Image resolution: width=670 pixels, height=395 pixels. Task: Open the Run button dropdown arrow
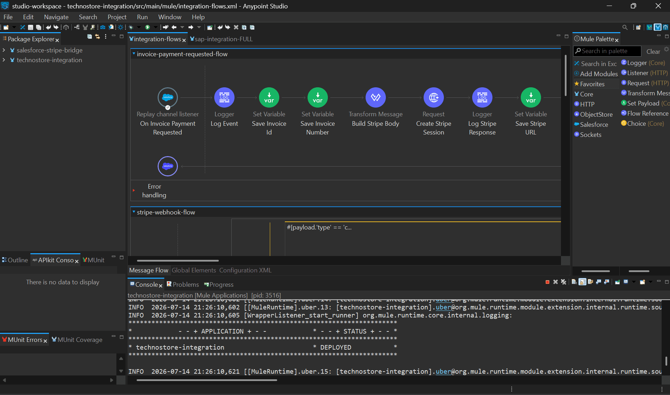(155, 27)
